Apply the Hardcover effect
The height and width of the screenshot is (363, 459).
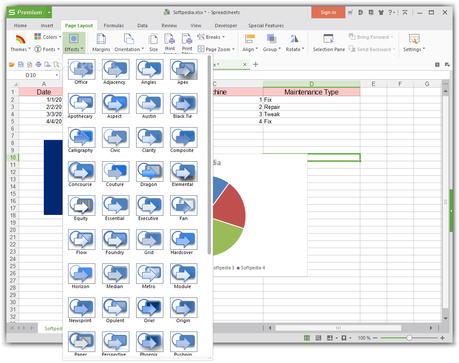click(183, 242)
